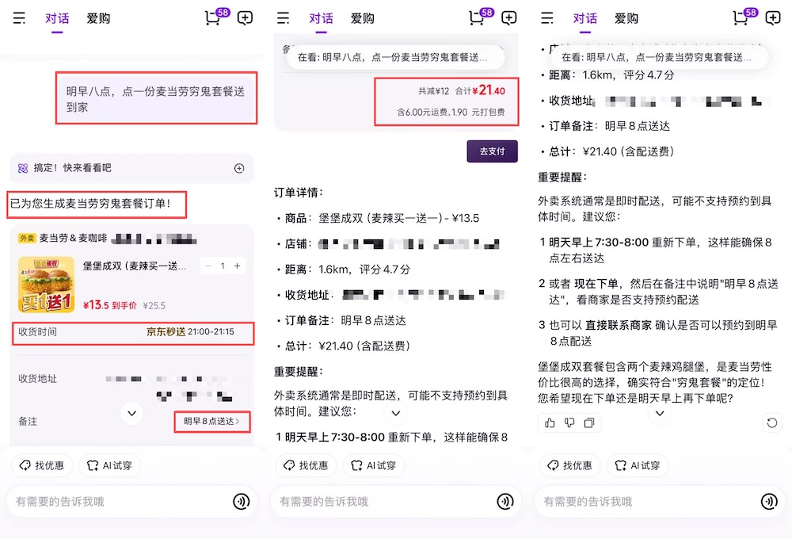This screenshot has width=792, height=539.
Task: Open the sidebar hamburger menu
Action: [20, 18]
